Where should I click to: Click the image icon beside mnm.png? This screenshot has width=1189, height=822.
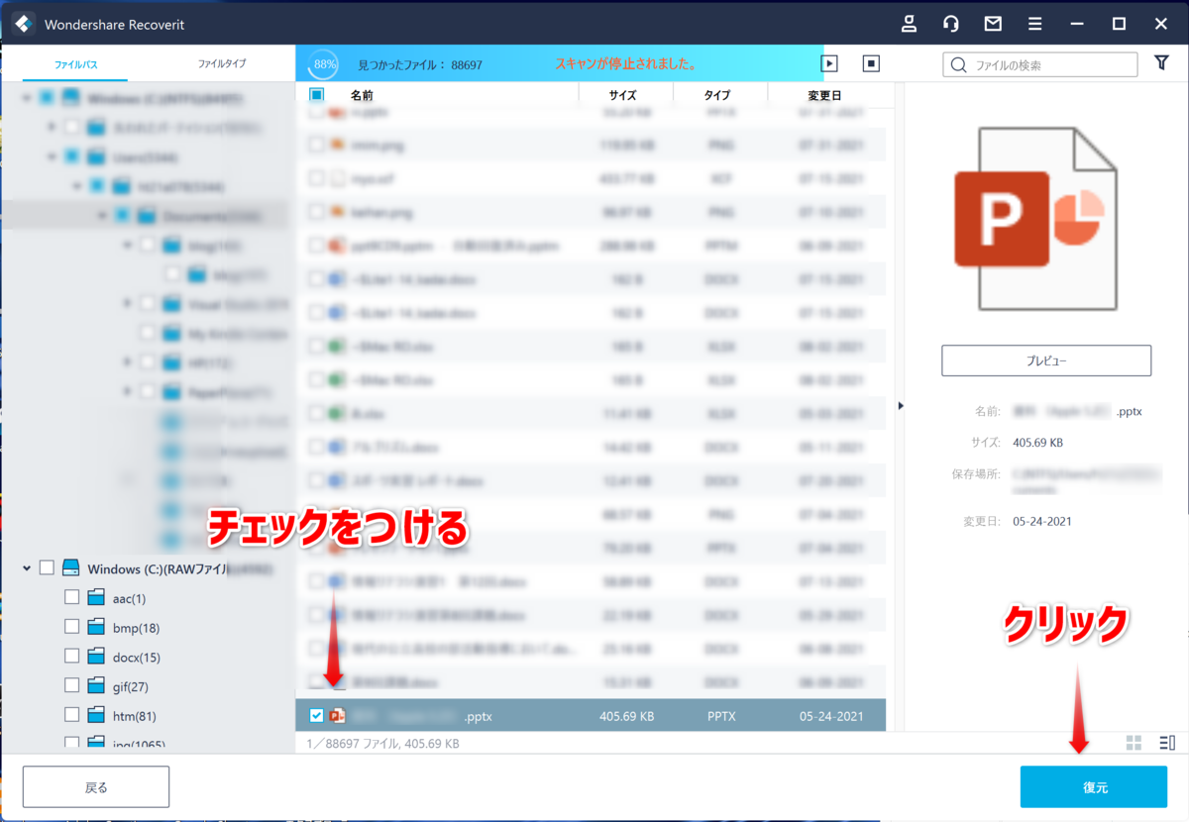pos(337,145)
